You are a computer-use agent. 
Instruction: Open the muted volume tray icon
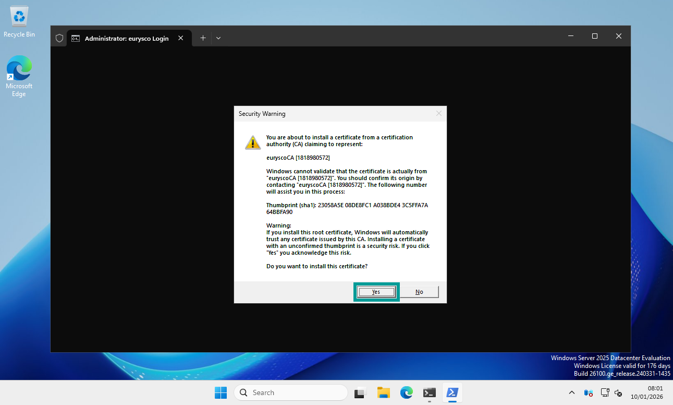pos(618,392)
